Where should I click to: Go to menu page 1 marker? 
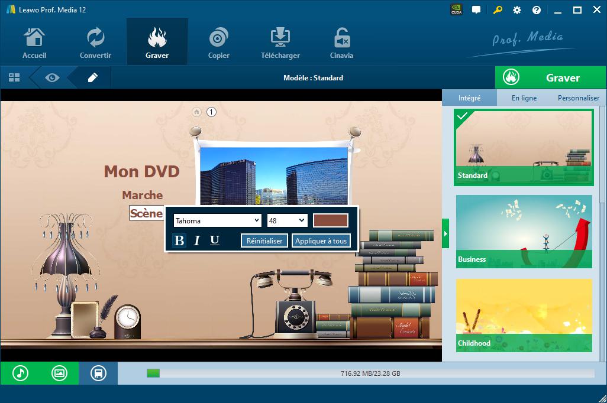[x=211, y=112]
